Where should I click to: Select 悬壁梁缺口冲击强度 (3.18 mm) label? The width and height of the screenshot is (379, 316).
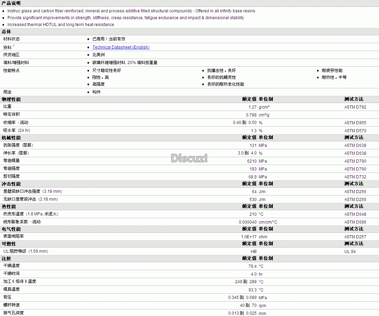[33, 191]
